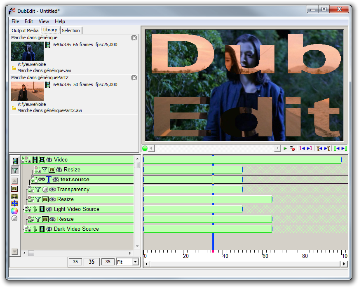Choose the move filter with blue arrows
The width and height of the screenshot is (359, 288).
[14, 203]
